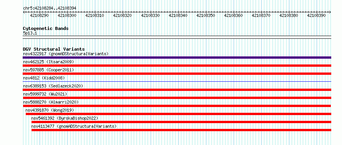This screenshot has width=342, height=145.
Task: Click ruler position 42108340
Action: click(178, 15)
